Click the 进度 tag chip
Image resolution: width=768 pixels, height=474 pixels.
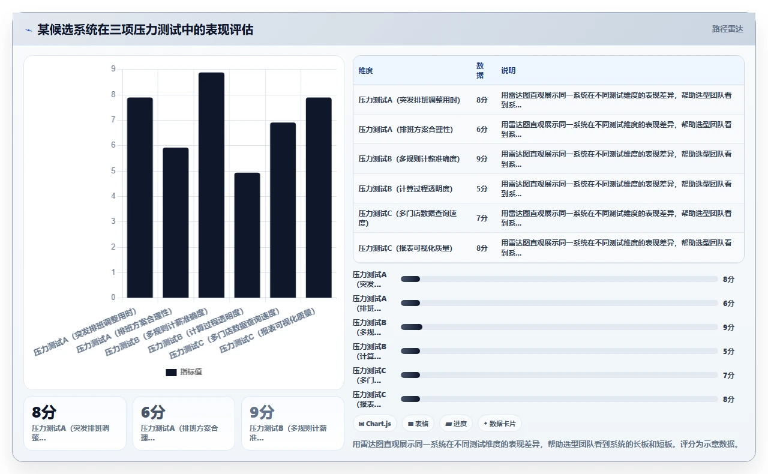point(456,424)
